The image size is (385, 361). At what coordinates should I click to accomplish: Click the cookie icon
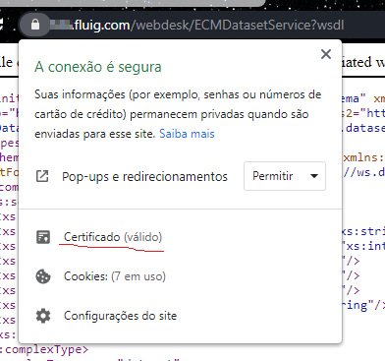43,276
